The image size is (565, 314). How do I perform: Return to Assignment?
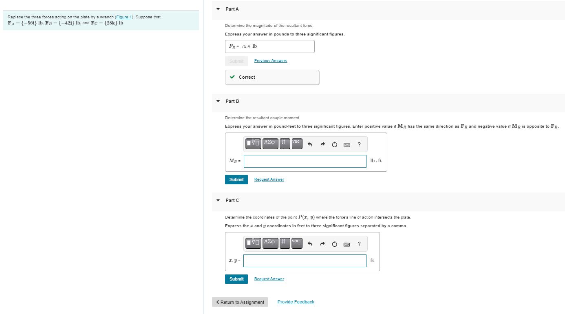click(x=240, y=302)
